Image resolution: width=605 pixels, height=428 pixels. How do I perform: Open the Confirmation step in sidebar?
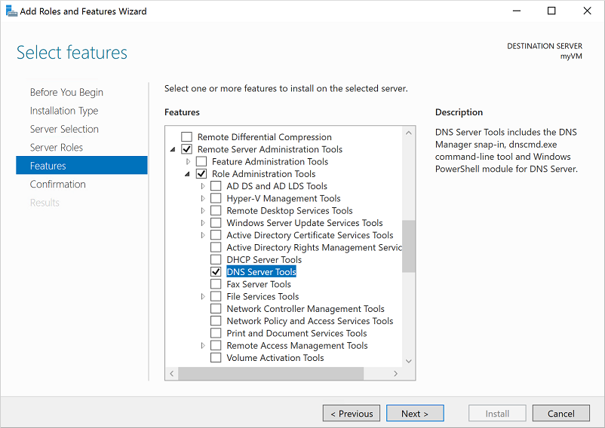(58, 185)
